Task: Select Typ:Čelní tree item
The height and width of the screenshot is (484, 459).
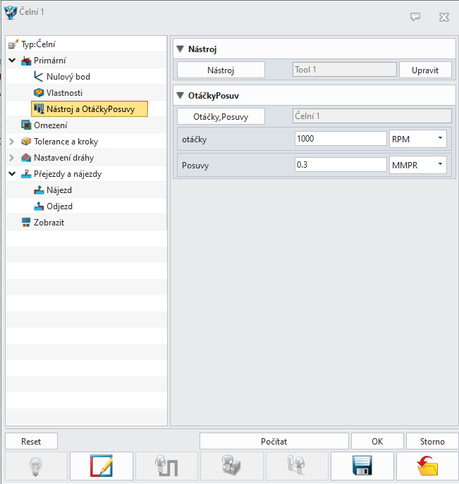Action: (38, 44)
